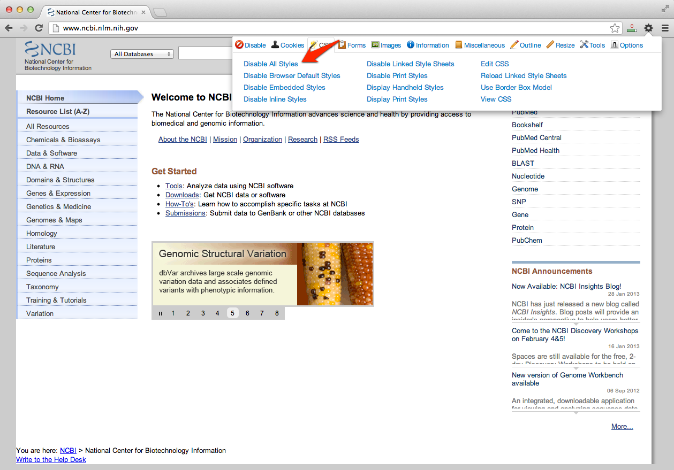
Task: Open the Forms tab in Web Developer toolbar
Action: point(352,45)
